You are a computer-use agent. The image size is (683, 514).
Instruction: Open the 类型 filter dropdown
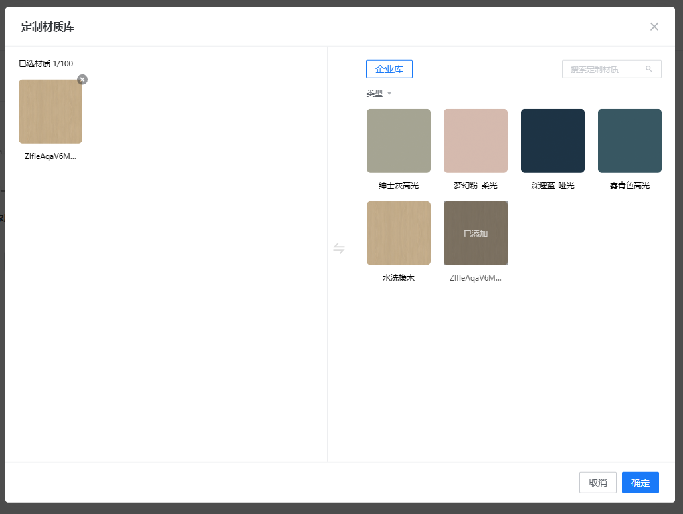click(x=375, y=94)
